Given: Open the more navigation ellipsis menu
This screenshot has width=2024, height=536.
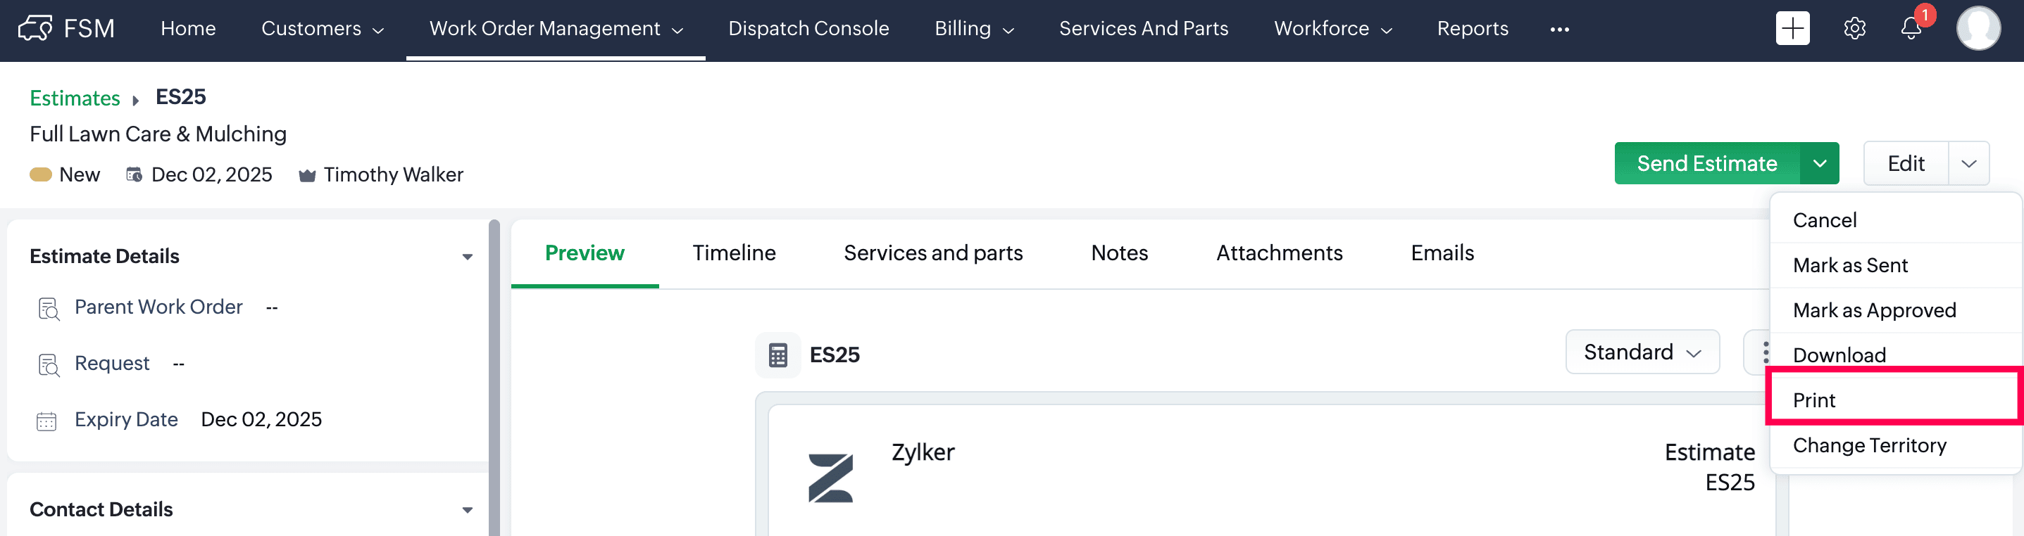Looking at the screenshot, I should point(1559,29).
